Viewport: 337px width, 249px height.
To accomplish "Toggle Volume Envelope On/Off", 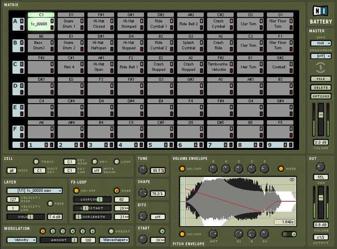I will [182, 169].
